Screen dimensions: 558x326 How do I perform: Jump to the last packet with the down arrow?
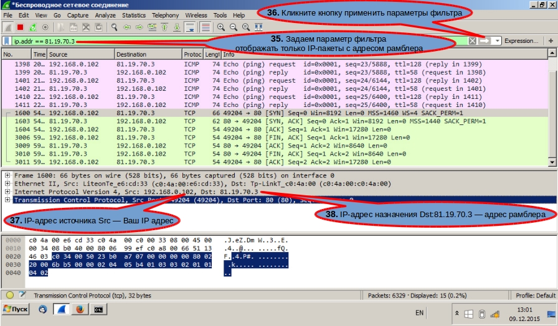click(x=177, y=27)
